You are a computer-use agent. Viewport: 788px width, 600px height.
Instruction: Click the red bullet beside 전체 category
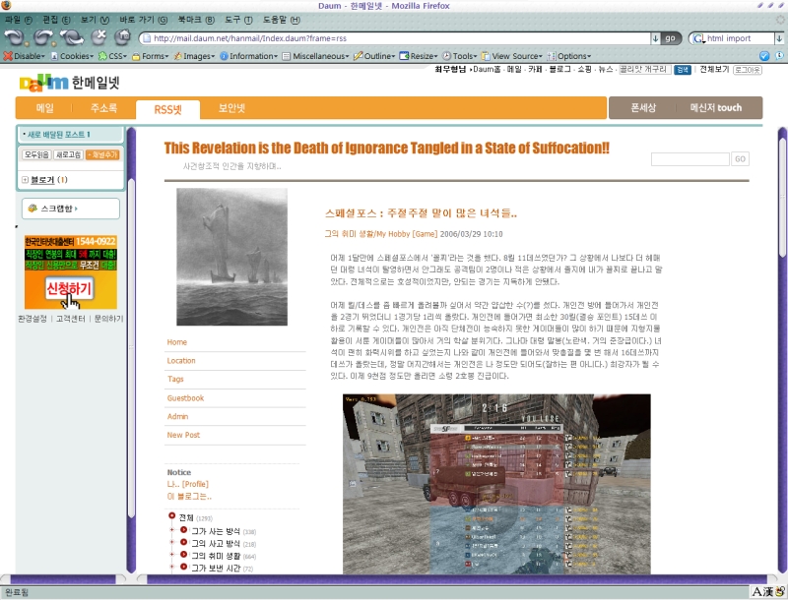tap(171, 516)
